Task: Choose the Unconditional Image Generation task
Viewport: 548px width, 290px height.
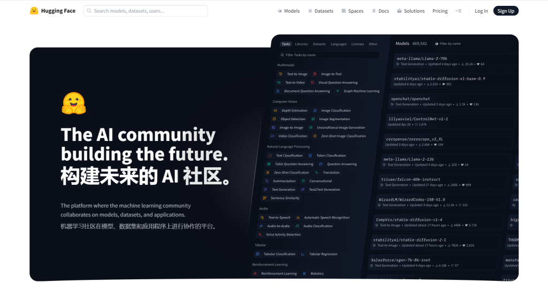Action: click(341, 128)
